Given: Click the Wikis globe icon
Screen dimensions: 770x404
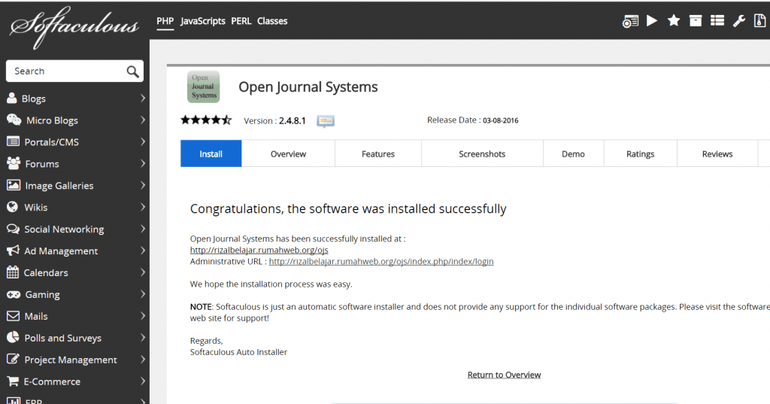Looking at the screenshot, I should coord(12,207).
